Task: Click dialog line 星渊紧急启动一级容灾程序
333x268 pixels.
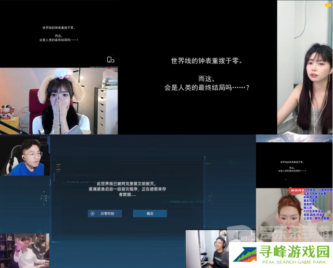Action: coord(113,189)
